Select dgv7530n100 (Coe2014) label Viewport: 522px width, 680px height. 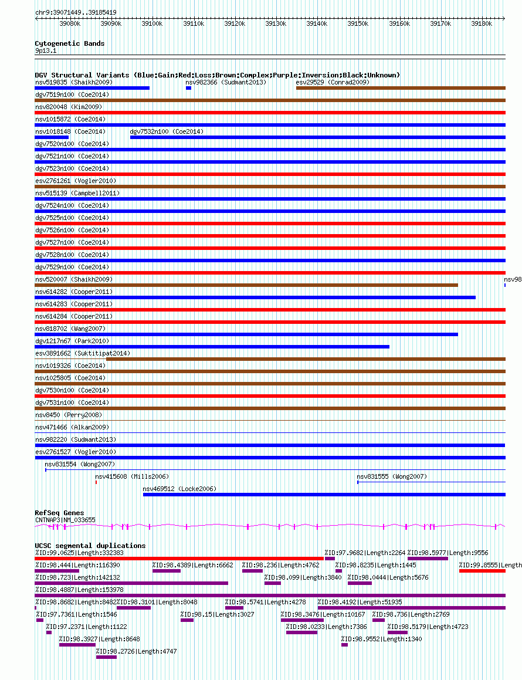tap(72, 390)
